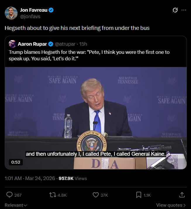The width and height of the screenshot is (191, 209).
Task: Click the share upload icon
Action: coord(182,195)
